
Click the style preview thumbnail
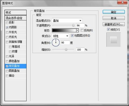click(114, 40)
